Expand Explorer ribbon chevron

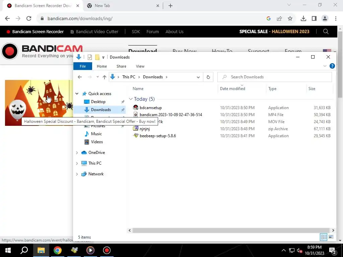click(325, 66)
